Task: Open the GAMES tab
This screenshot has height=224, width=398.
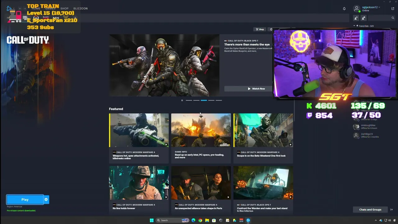Action: 50,8
